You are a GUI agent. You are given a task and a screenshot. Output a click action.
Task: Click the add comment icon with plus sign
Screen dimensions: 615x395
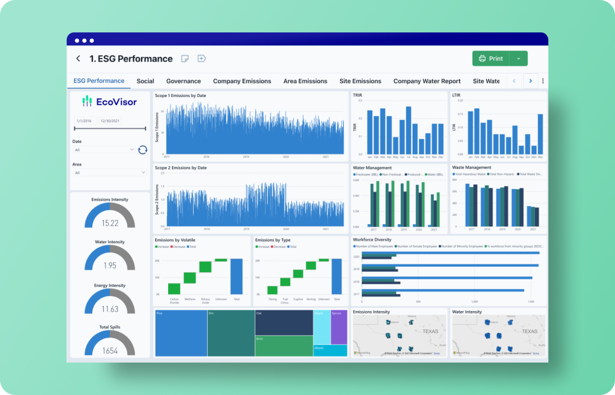[x=201, y=58]
